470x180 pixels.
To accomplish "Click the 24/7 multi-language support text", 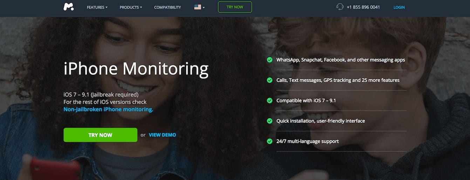I will pyautogui.click(x=307, y=141).
